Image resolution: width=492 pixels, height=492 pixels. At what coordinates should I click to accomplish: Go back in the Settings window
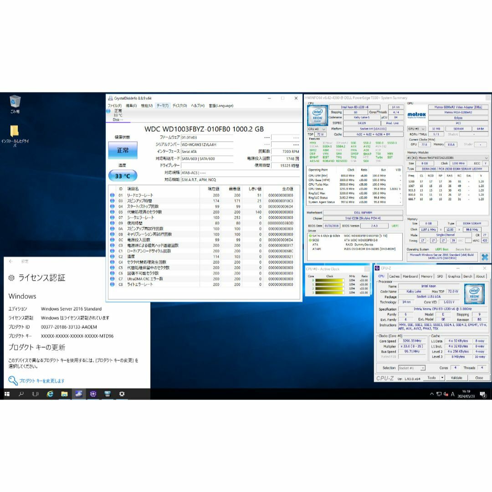(11, 261)
